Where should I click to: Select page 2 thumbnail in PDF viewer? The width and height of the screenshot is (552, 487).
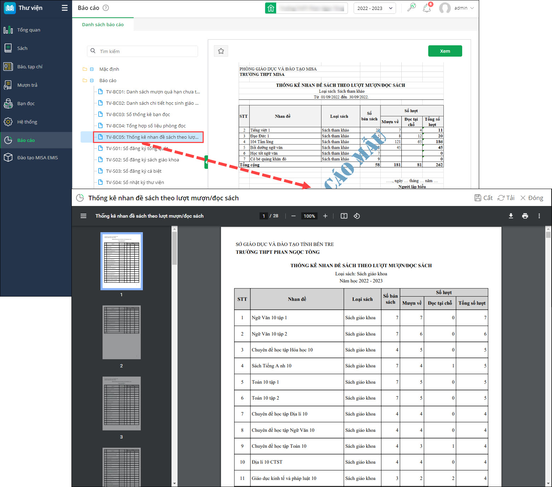tap(121, 332)
